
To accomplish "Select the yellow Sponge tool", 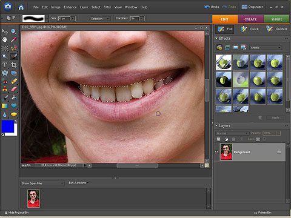I will (x=13, y=114).
